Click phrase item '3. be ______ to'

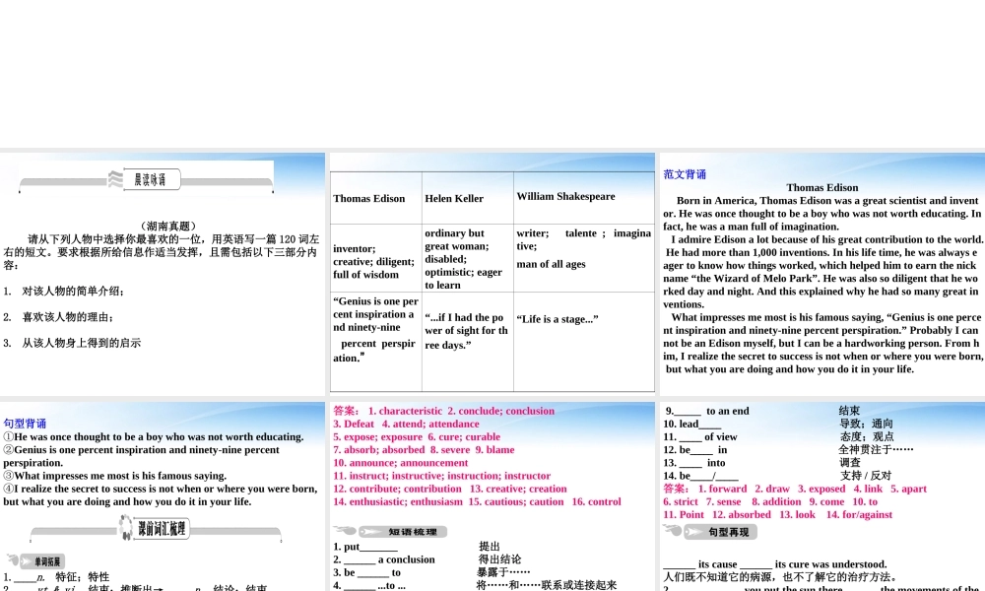[366, 573]
